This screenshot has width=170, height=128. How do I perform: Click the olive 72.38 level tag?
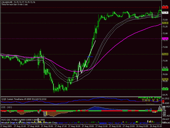click(165, 23)
